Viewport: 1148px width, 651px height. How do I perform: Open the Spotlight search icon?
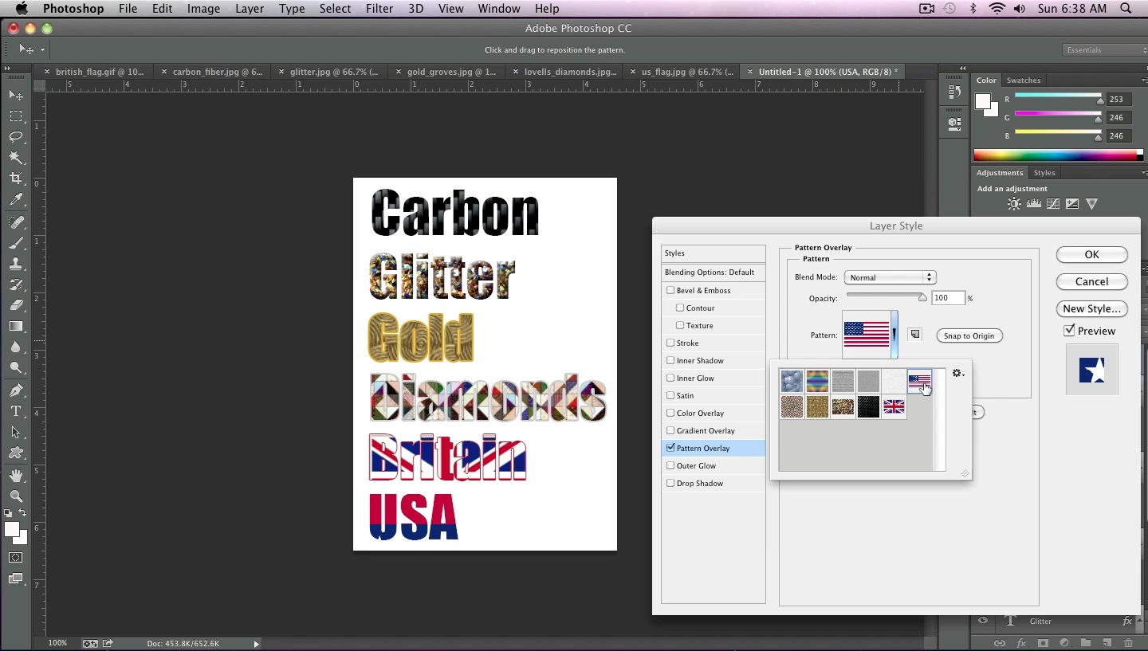click(x=1126, y=9)
